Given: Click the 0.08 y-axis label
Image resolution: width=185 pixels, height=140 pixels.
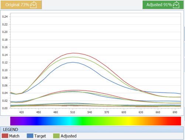Looking at the screenshot, I should coord(5,78).
